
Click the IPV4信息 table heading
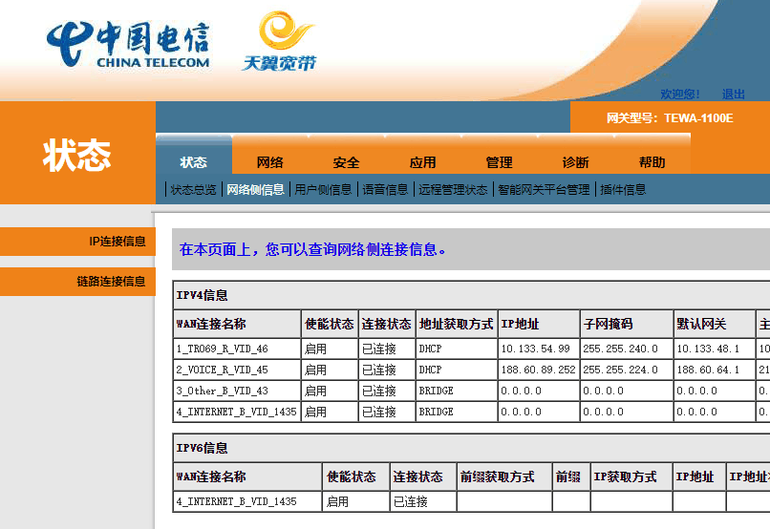[202, 295]
